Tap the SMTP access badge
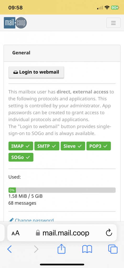 click(x=47, y=146)
